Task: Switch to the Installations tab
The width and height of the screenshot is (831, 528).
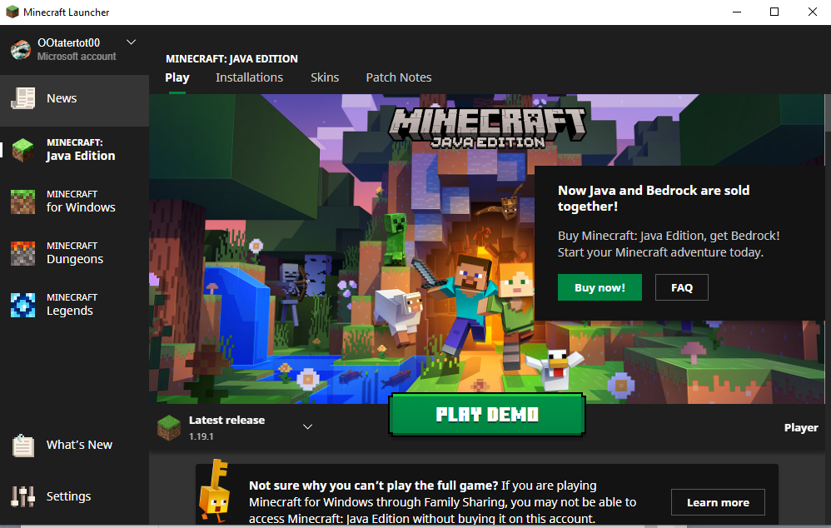Action: [x=249, y=77]
